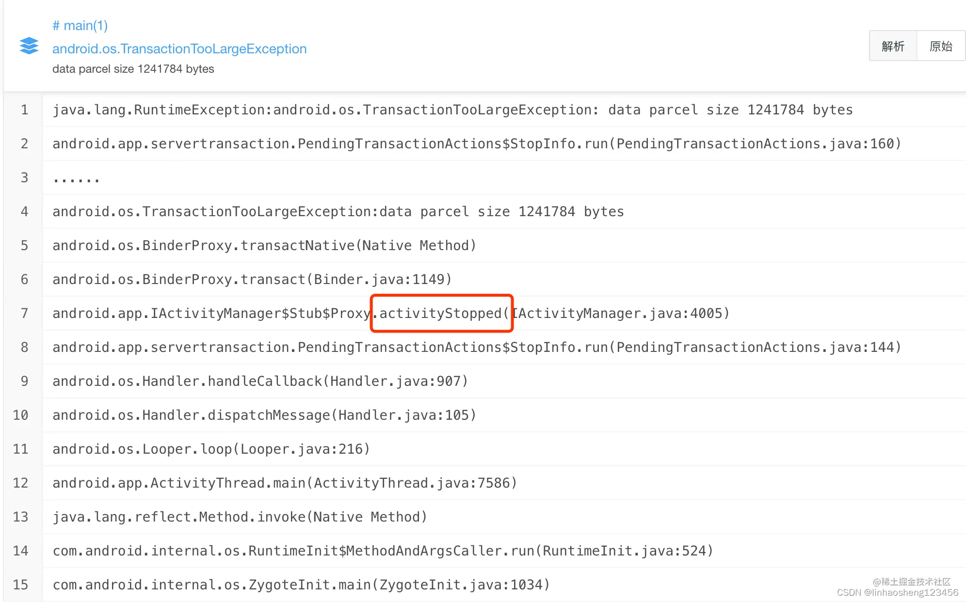Click the activityStopped frame on line 7

pyautogui.click(x=391, y=314)
